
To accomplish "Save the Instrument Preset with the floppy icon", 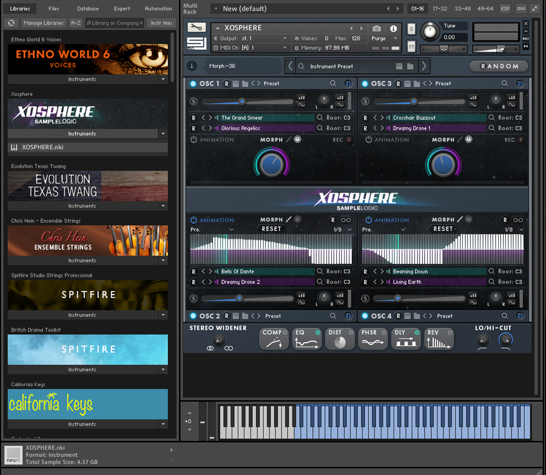I will click(399, 66).
